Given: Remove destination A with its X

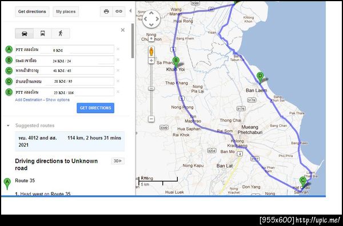Looking at the screenshot, I should (118, 49).
